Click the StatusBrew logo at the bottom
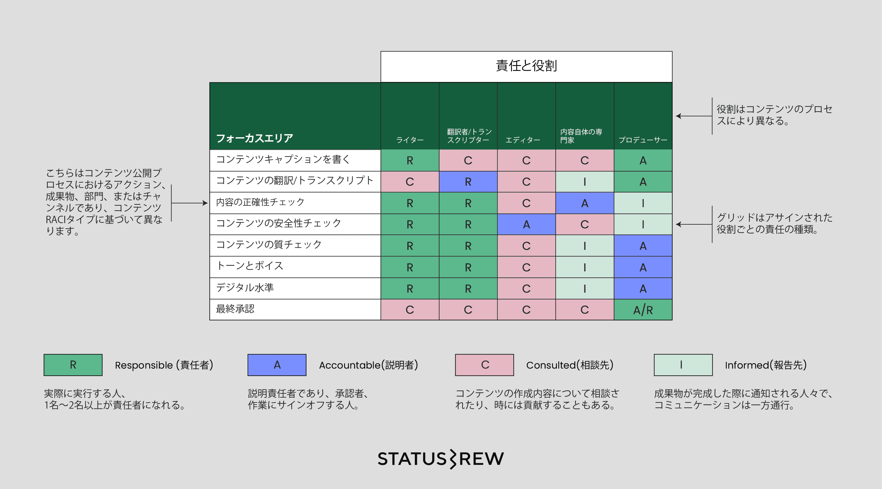The image size is (882, 489). click(x=440, y=458)
